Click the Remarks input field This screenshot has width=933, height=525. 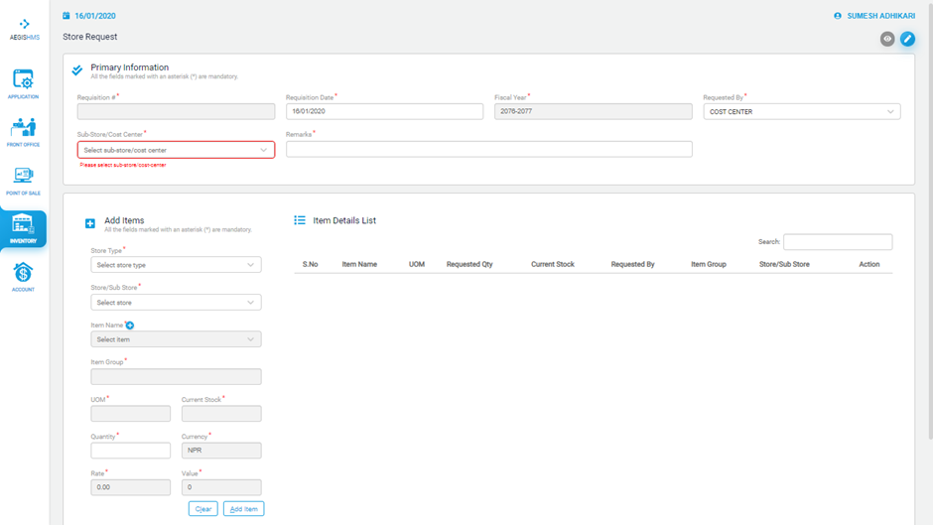click(489, 149)
